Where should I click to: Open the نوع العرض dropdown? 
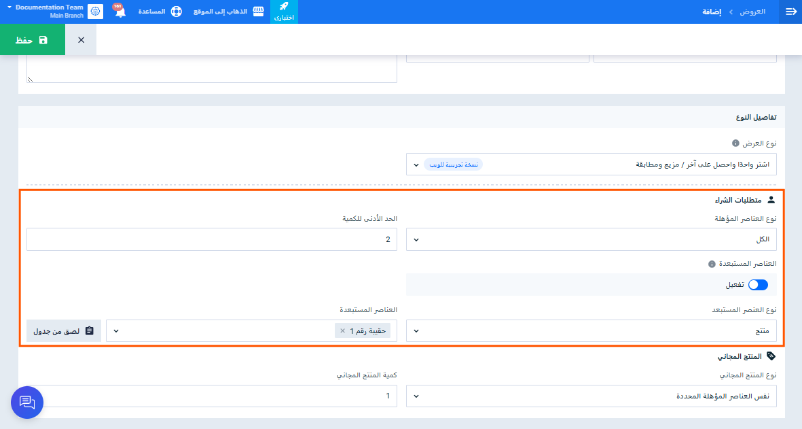pos(591,165)
